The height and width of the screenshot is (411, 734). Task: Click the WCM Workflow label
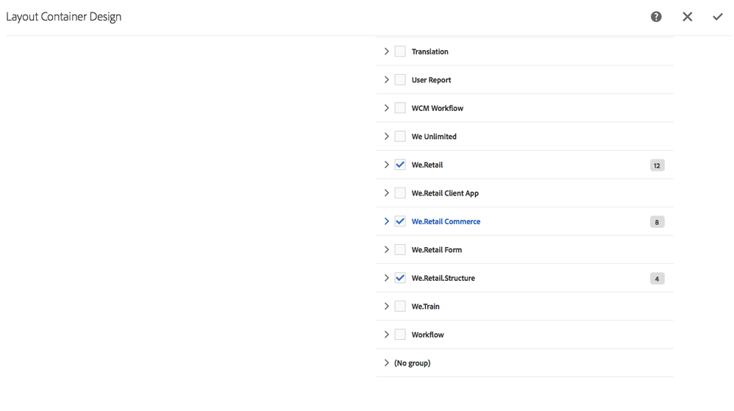pos(437,108)
